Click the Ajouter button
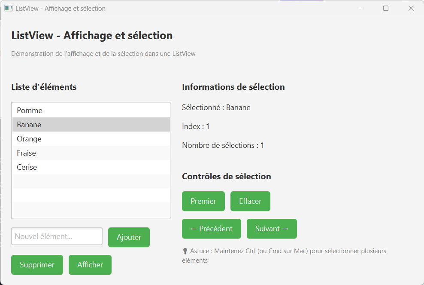Screen dimensions: 424x285 pos(129,237)
